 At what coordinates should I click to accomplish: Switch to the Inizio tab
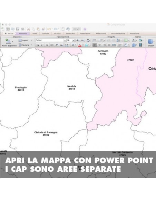(9, 33)
